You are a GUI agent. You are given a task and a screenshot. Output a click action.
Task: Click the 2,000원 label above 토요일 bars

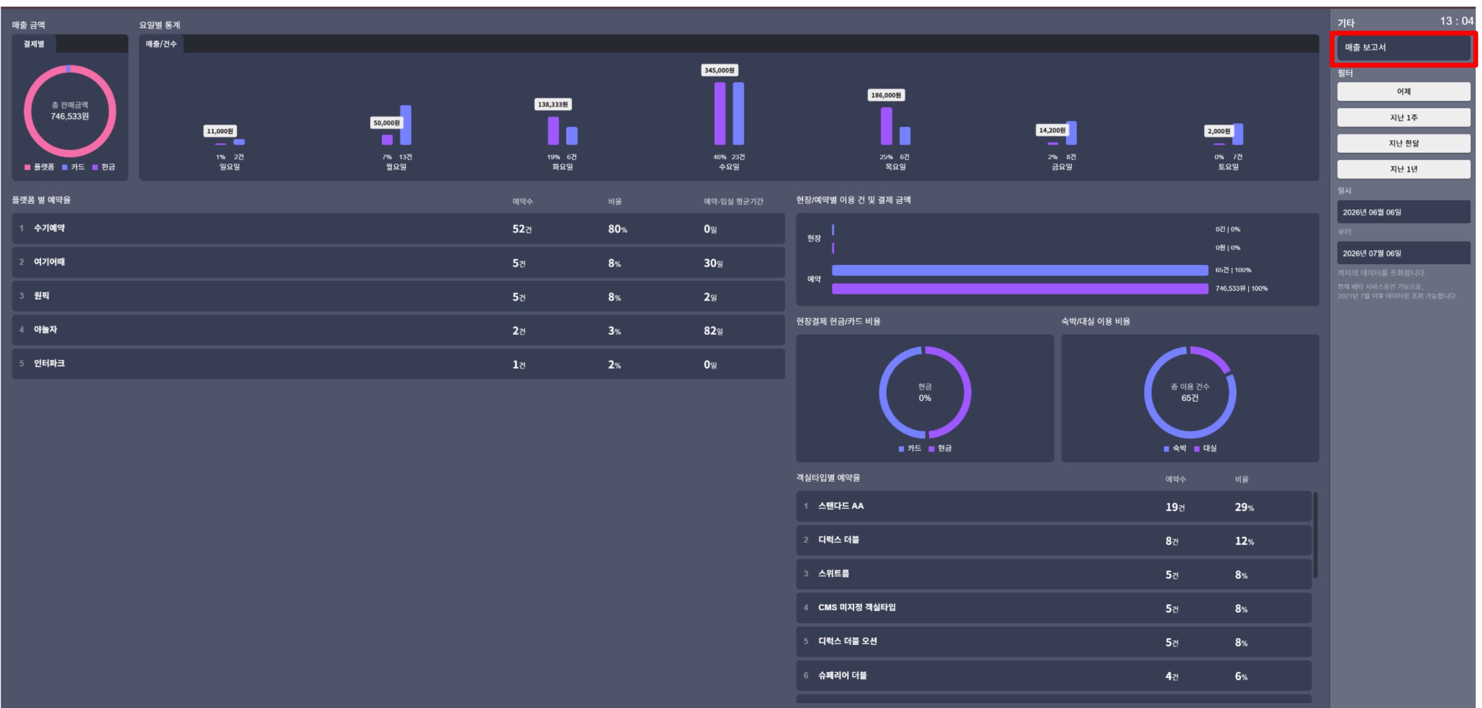click(1219, 131)
